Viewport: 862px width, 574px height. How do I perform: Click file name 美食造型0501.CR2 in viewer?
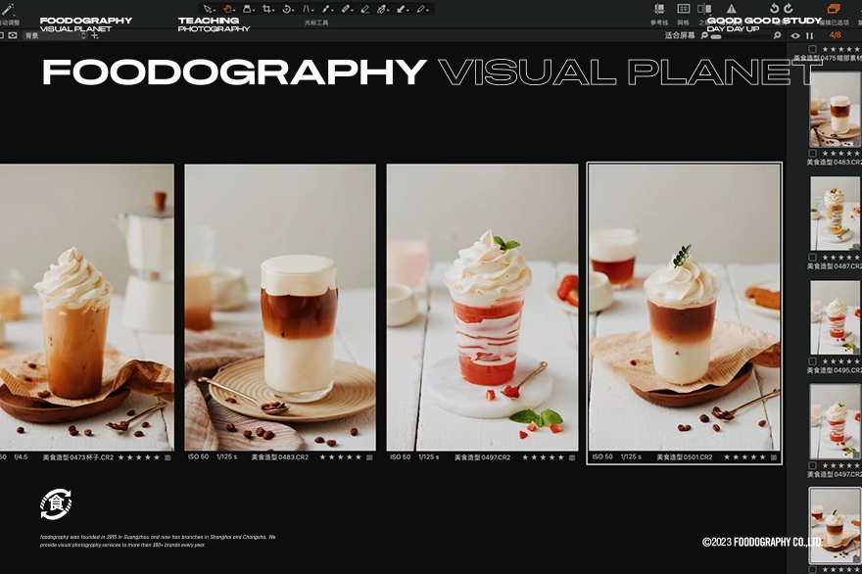685,457
